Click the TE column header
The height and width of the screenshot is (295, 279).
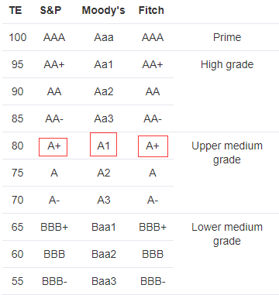(15, 10)
